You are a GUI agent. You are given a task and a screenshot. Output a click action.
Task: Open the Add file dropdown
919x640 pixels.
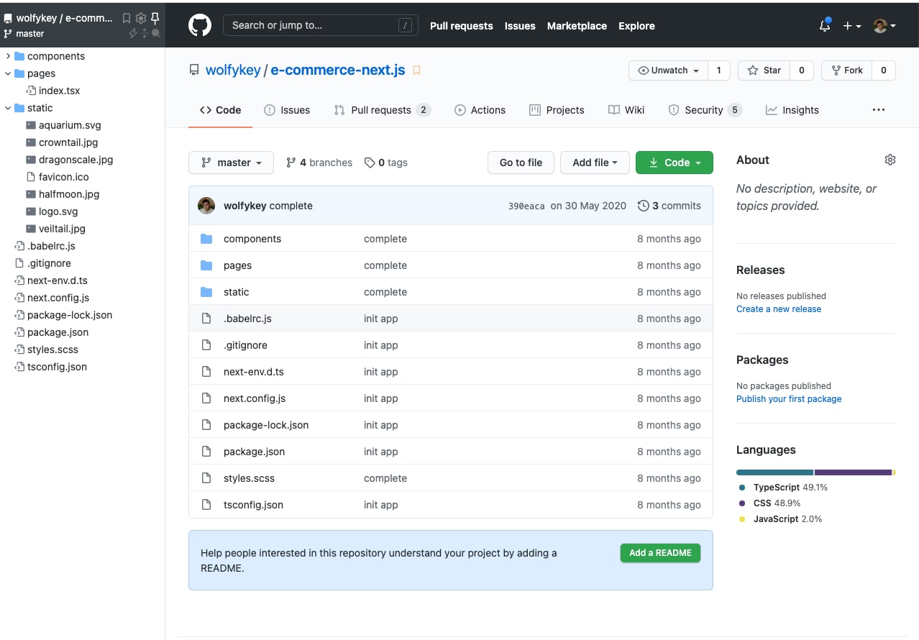[x=595, y=163]
